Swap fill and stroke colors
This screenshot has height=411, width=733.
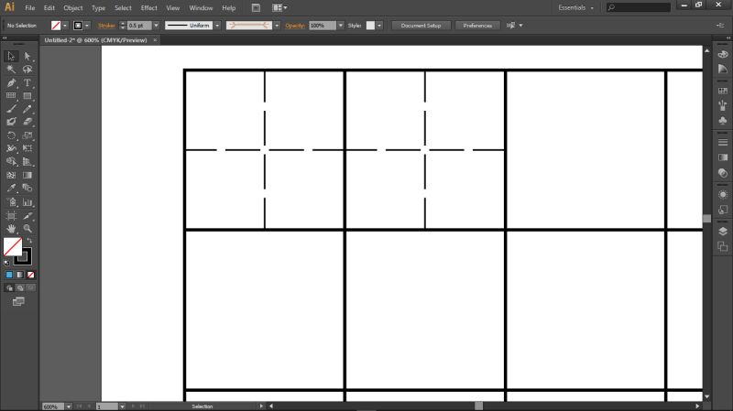point(29,241)
